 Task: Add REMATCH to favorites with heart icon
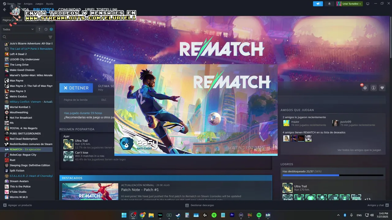pyautogui.click(x=382, y=88)
